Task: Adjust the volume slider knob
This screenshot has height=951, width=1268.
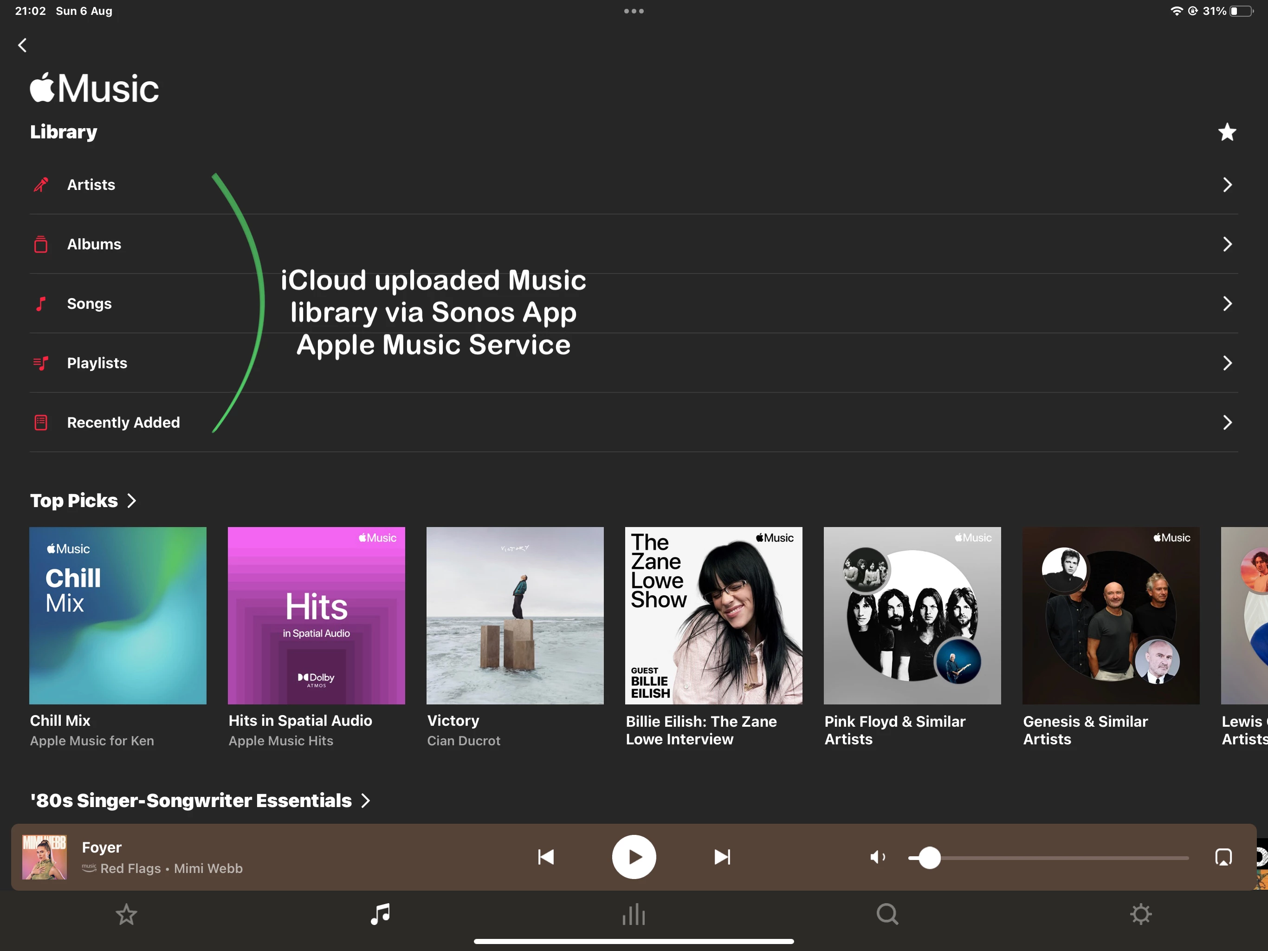Action: pyautogui.click(x=929, y=858)
